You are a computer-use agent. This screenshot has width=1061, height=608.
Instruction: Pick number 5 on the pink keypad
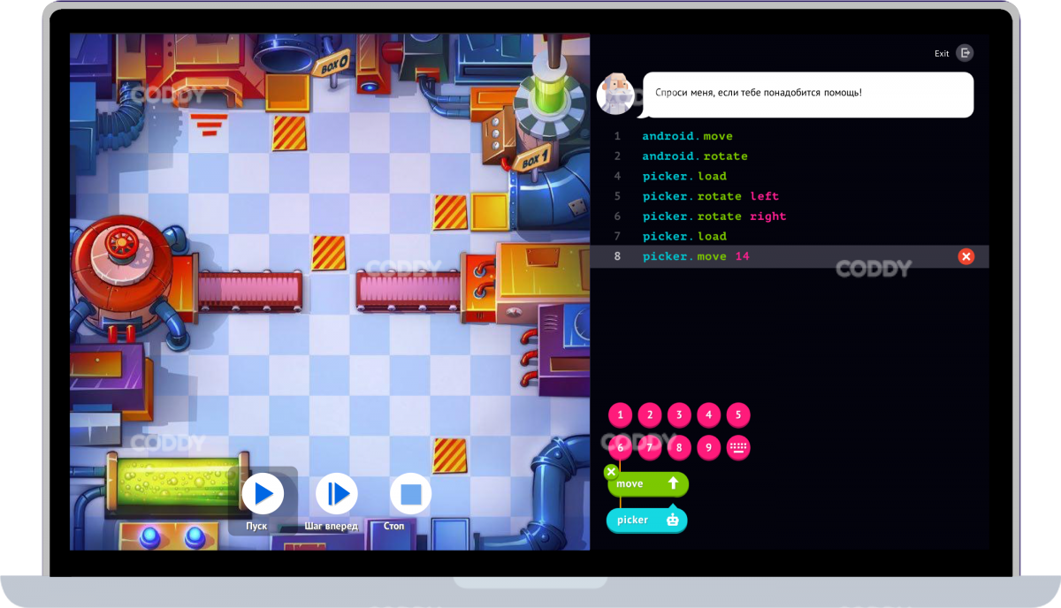tap(738, 415)
